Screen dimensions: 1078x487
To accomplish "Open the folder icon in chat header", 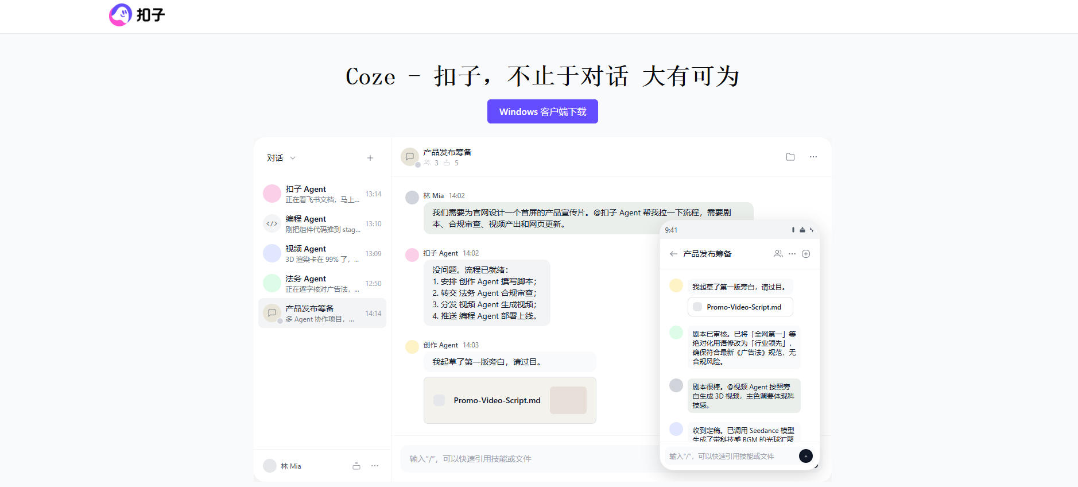I will pyautogui.click(x=790, y=157).
